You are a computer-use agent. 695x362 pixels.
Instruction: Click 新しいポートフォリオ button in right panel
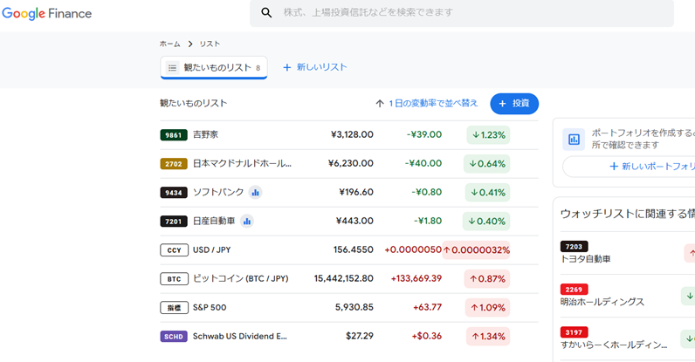[650, 166]
